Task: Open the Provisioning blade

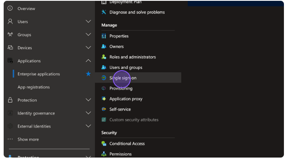Action: click(121, 89)
